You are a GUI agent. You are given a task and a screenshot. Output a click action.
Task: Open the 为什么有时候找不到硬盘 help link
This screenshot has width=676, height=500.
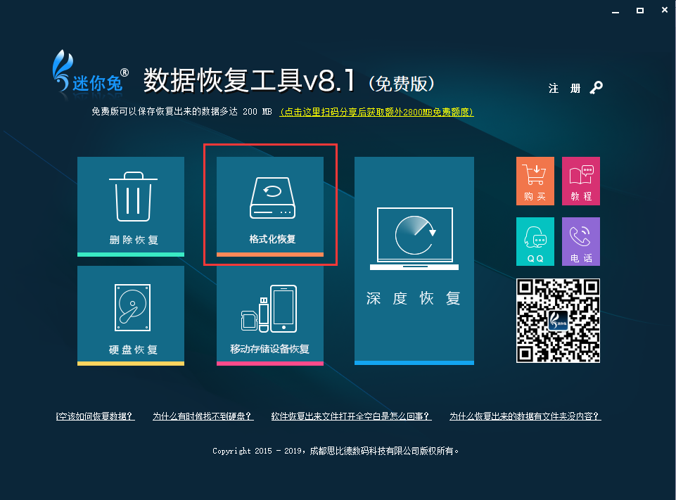pos(203,416)
